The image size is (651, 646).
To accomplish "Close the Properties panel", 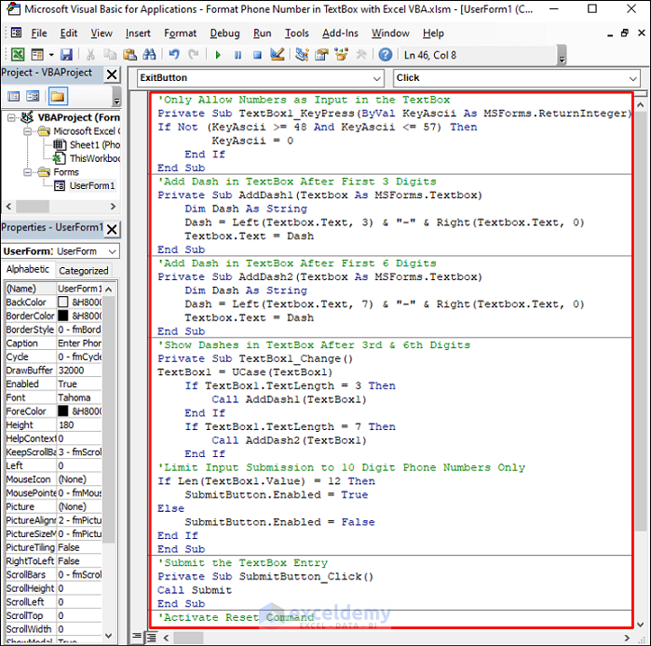I will [111, 228].
